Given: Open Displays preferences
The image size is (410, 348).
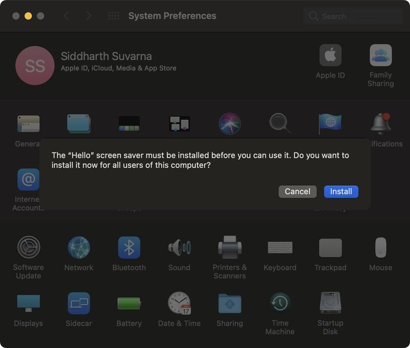Looking at the screenshot, I should pyautogui.click(x=29, y=303).
